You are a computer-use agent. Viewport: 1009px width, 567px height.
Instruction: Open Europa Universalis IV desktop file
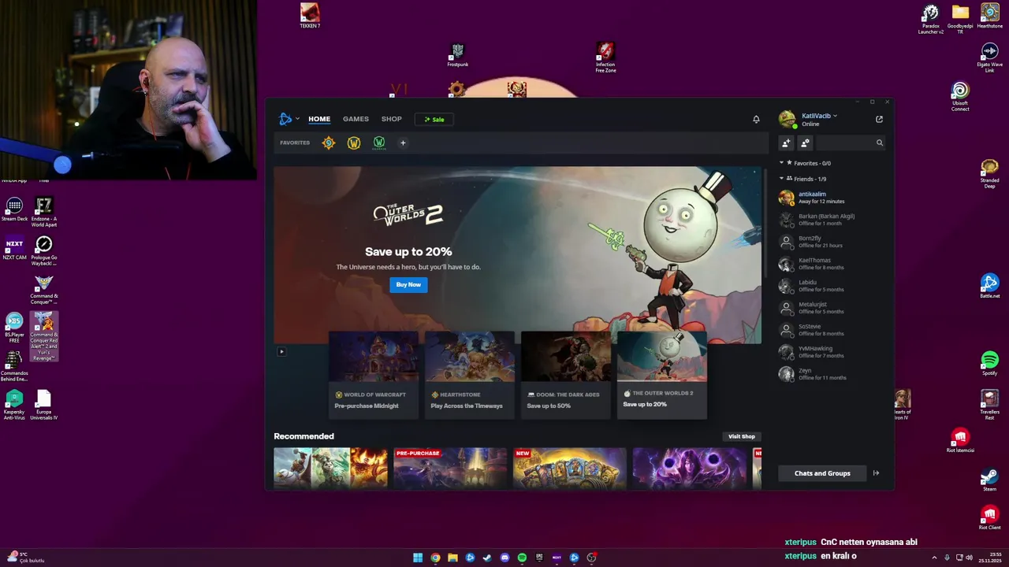[44, 405]
